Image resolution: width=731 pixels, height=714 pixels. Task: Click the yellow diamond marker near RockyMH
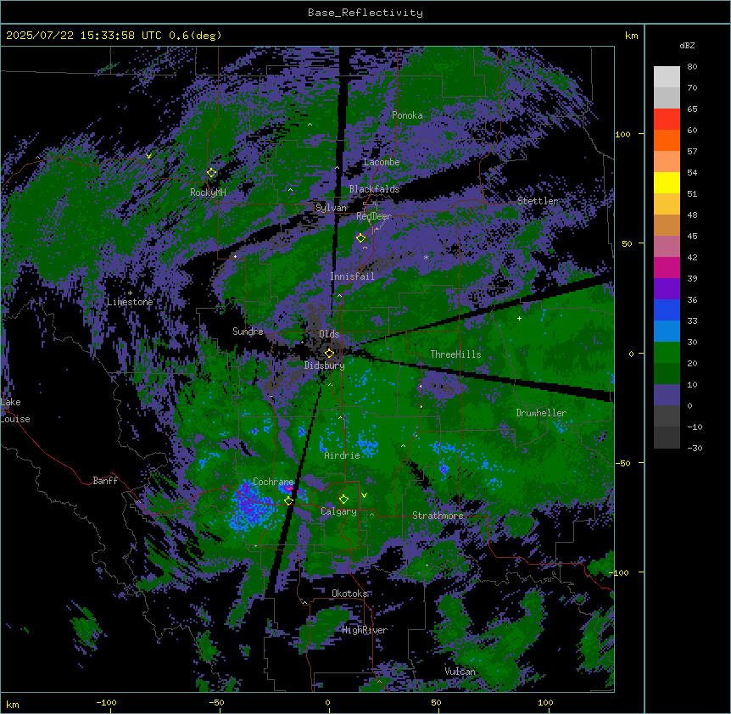(x=211, y=172)
